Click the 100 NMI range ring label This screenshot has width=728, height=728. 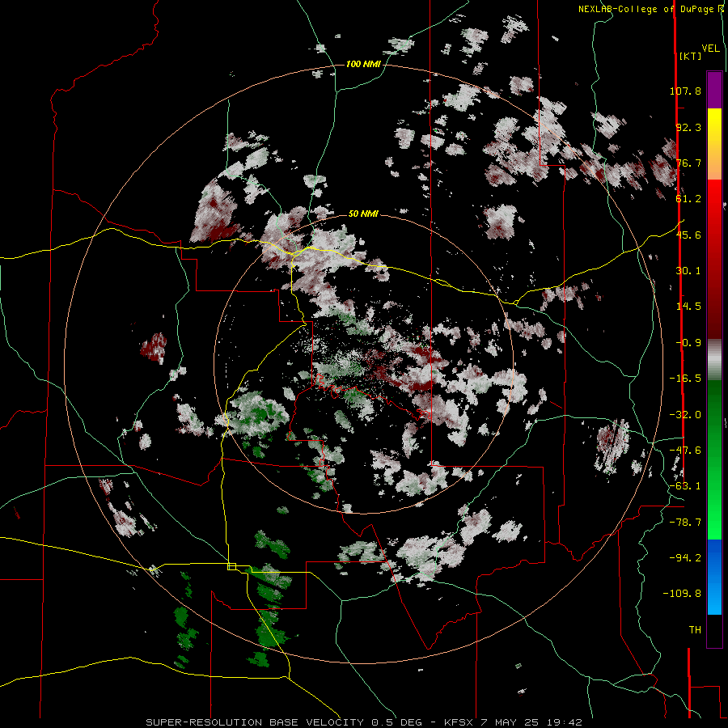(363, 64)
